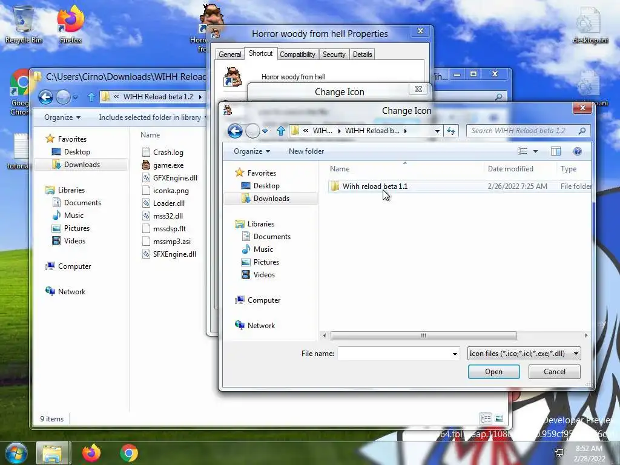
Task: Select mssmp3.asi in Explorer window
Action: pos(167,241)
